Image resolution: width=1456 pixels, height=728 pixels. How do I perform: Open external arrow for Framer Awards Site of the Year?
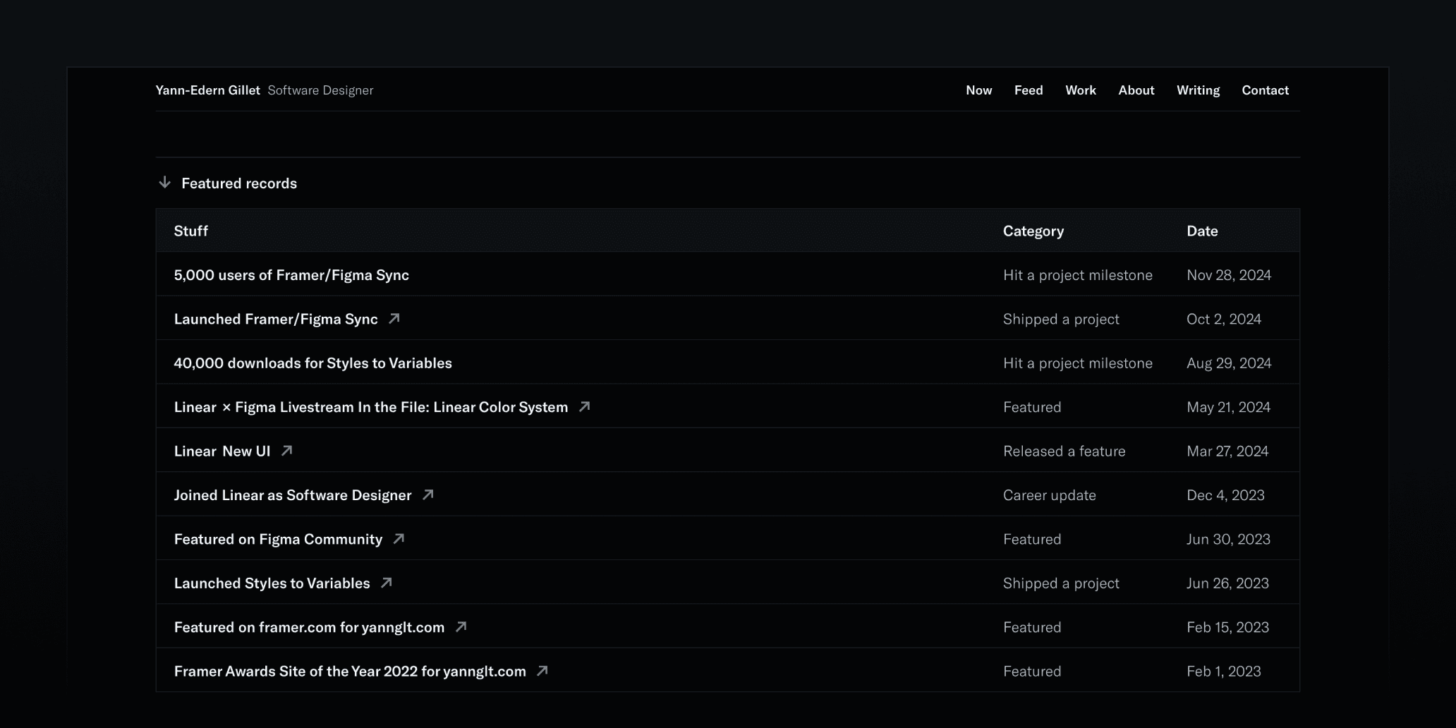tap(542, 671)
